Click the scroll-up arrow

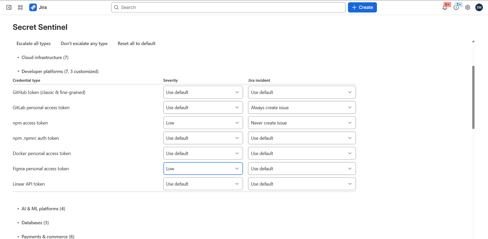pyautogui.click(x=473, y=41)
